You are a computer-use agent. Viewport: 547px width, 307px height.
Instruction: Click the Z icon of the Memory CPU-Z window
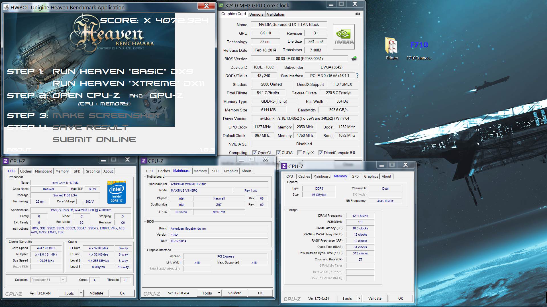[x=284, y=166]
